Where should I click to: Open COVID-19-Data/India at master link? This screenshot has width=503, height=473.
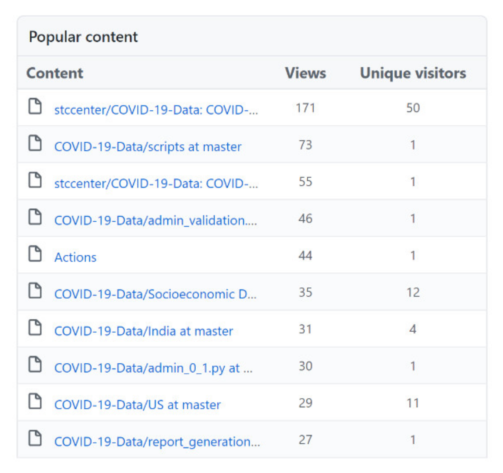point(143,331)
